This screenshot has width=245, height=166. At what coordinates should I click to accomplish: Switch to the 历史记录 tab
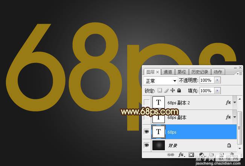click(200, 72)
